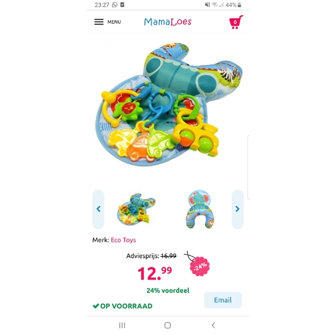Select the elephant pillow thumbnail

coord(200,209)
